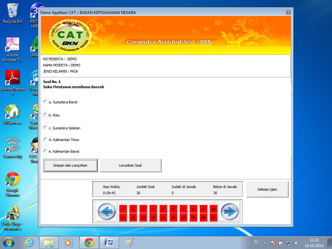This screenshot has height=249, width=332.
Task: Click the Belum di Jawab label
Action: pos(225,187)
